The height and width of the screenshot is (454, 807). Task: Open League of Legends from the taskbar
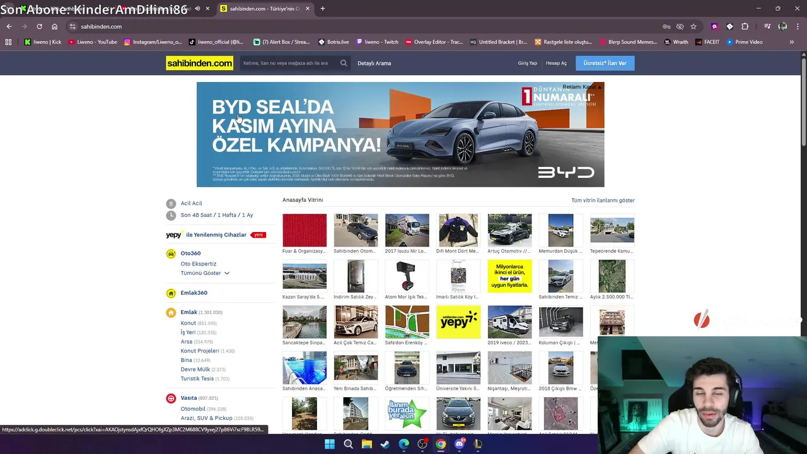pyautogui.click(x=478, y=444)
